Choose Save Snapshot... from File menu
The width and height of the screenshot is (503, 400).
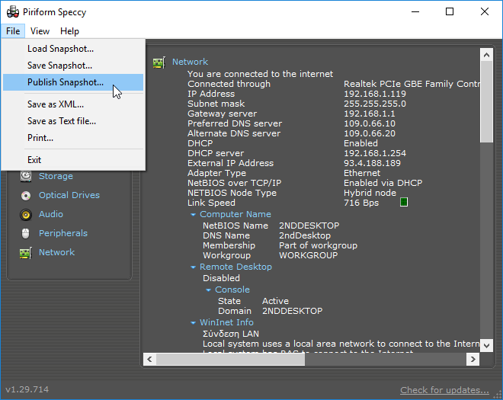(x=73, y=66)
